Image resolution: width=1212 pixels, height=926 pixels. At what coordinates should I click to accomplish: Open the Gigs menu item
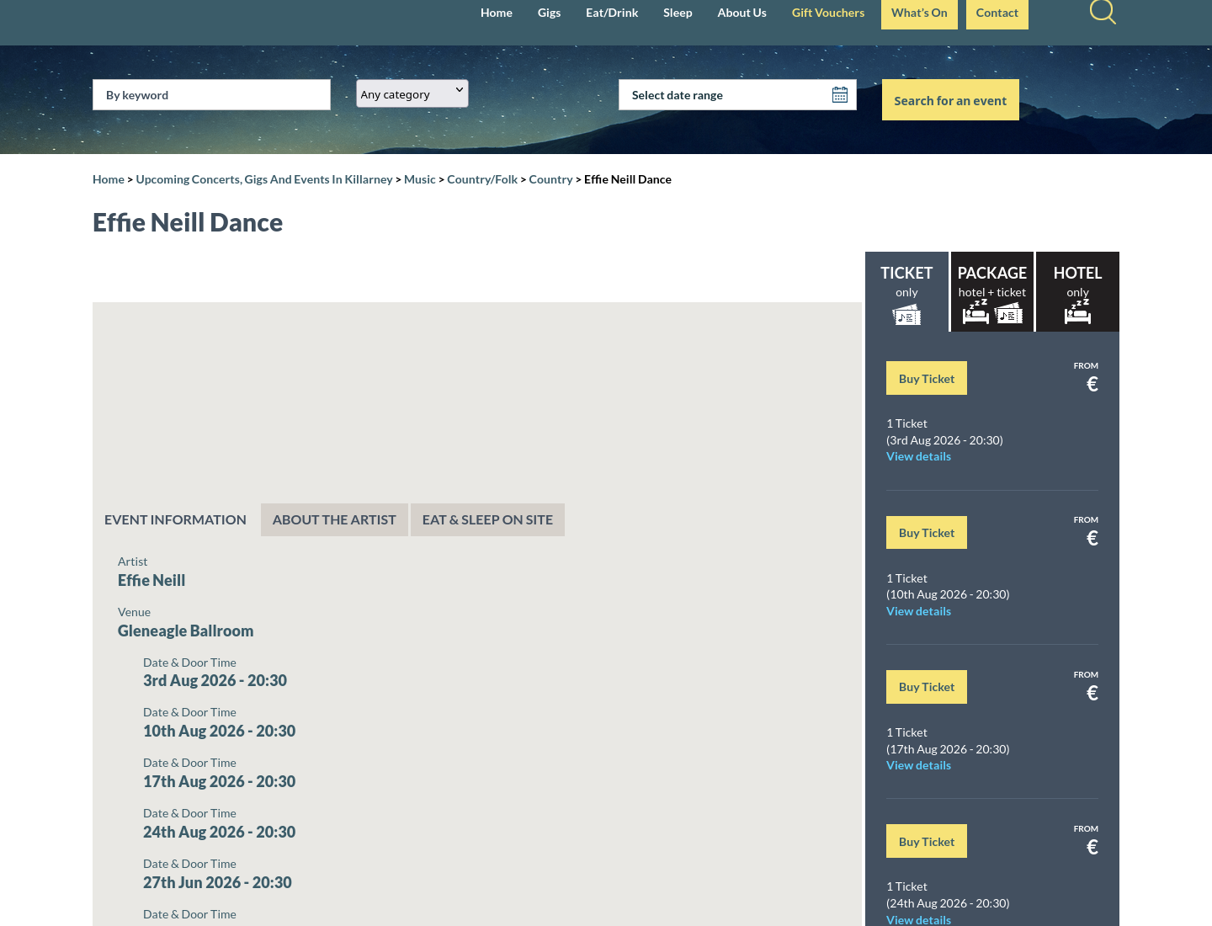point(549,13)
